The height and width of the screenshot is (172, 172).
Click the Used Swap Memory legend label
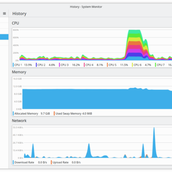[x=68, y=113]
